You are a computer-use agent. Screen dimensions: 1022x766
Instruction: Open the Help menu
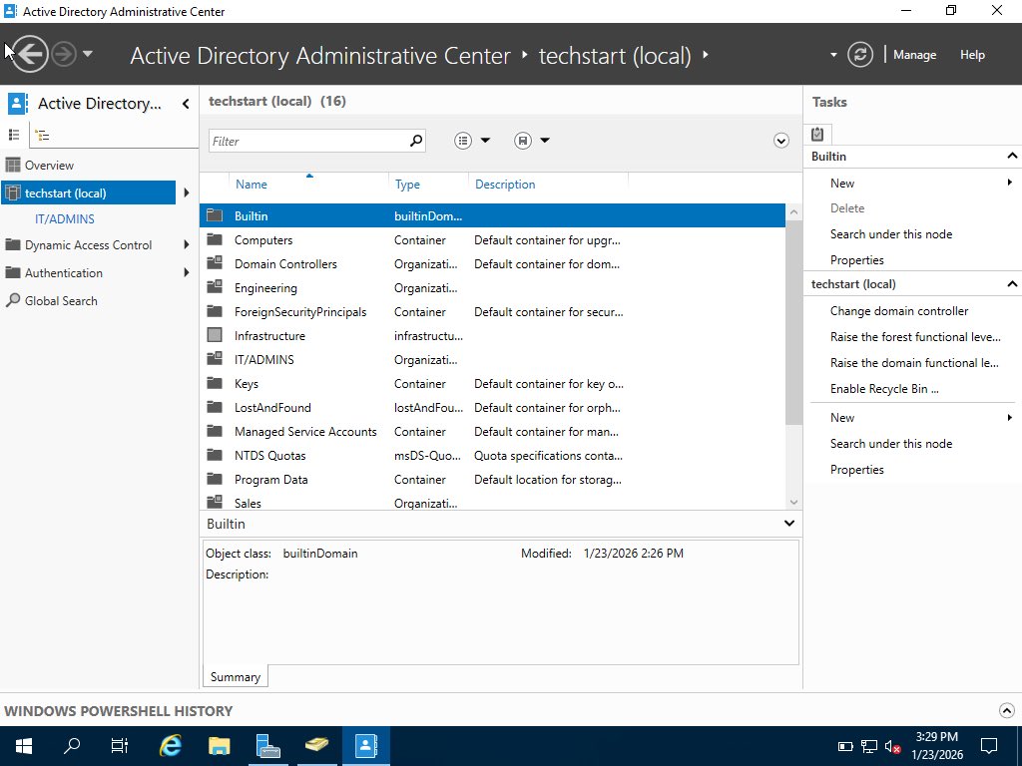[x=972, y=55]
